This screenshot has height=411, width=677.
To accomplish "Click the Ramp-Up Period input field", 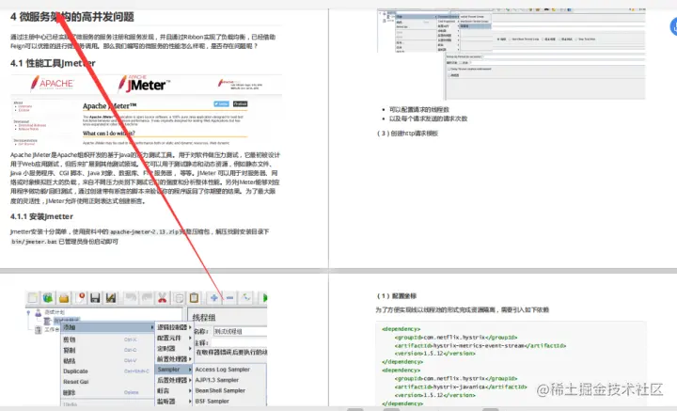I will click(563, 57).
